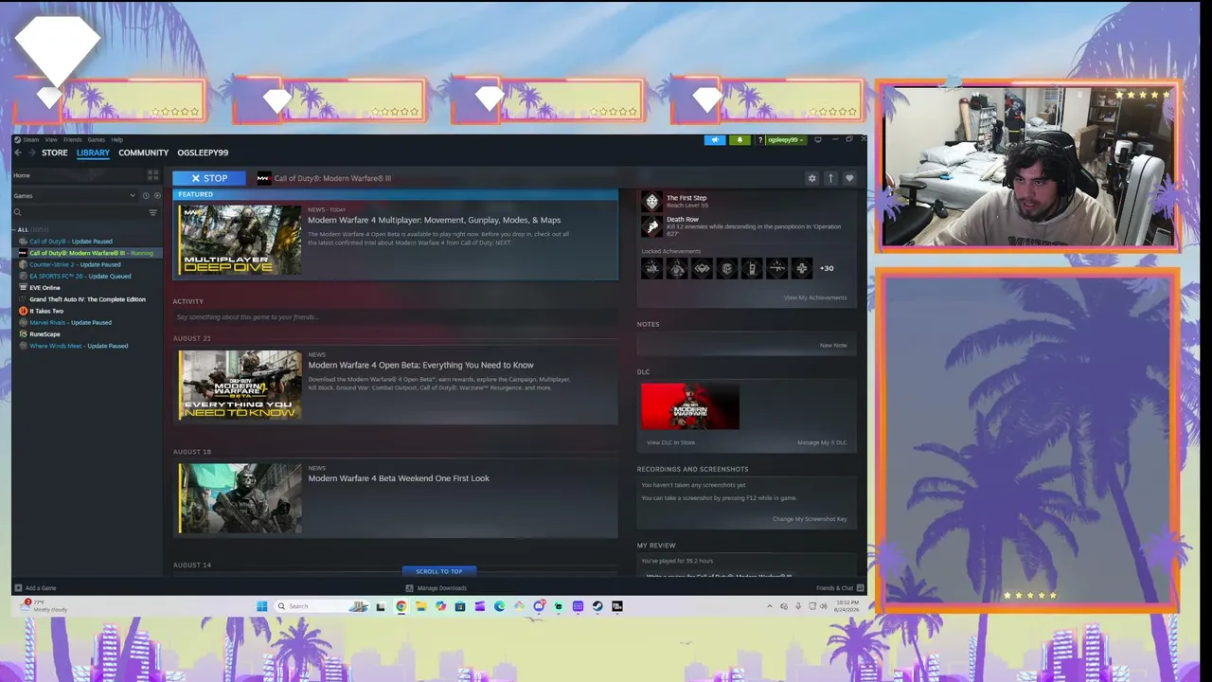Open Help menu
This screenshot has height=682, width=1212.
(116, 139)
